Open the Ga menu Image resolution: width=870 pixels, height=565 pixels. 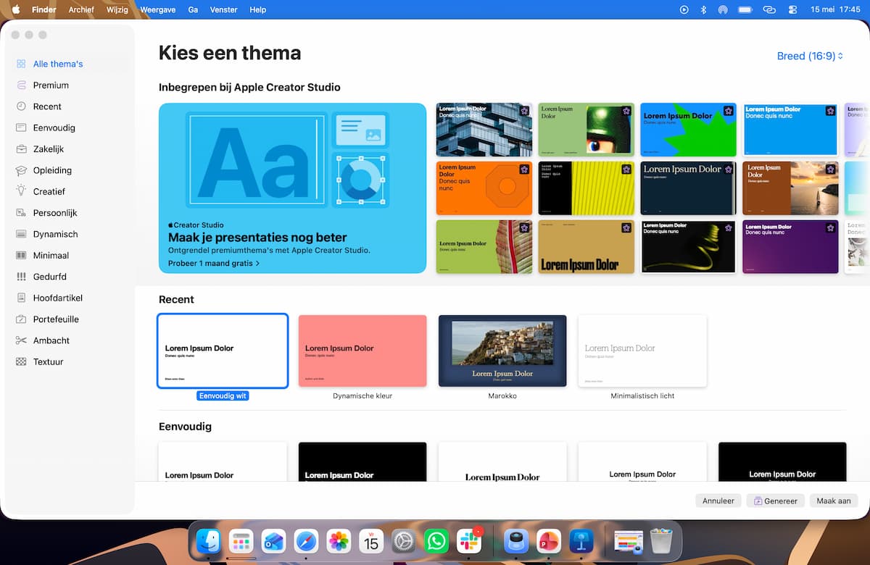tap(193, 9)
